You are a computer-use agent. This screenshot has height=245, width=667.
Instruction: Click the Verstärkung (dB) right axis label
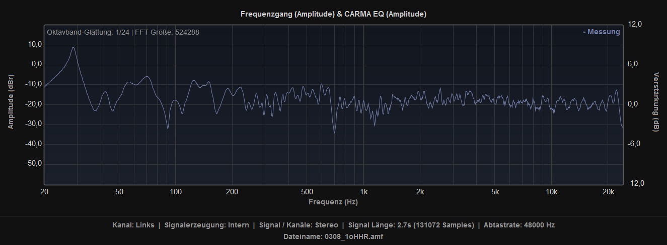(656, 102)
